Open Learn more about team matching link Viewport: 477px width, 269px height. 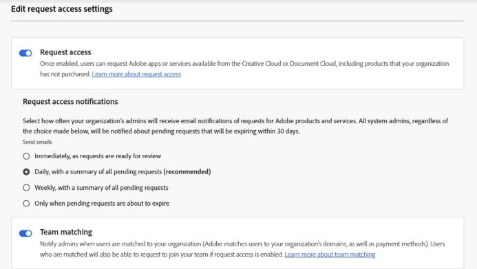330,255
